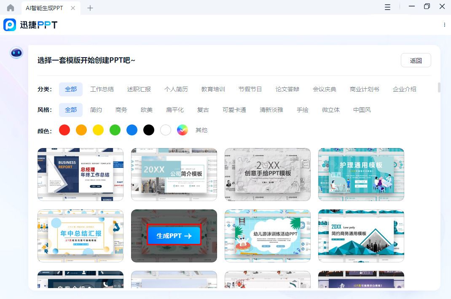Screen dimensions: 451x299
Task: Choose the 简约 style
Action: 96,110
